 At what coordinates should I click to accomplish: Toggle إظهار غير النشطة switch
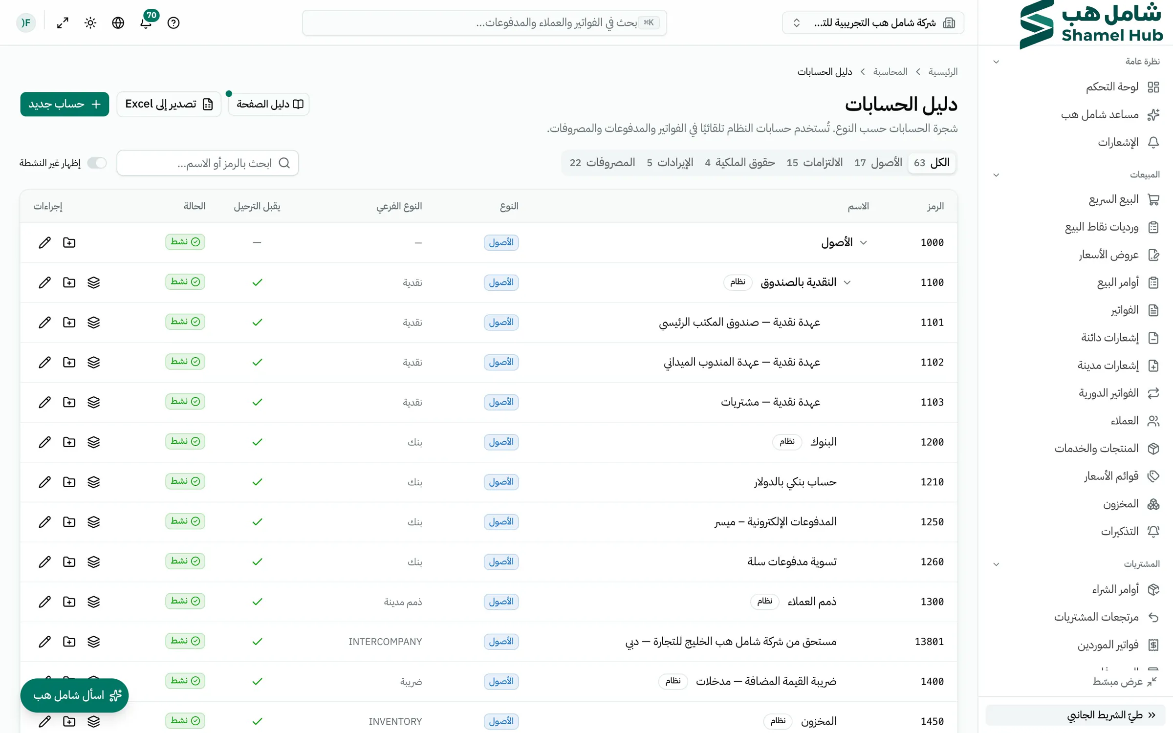point(97,163)
